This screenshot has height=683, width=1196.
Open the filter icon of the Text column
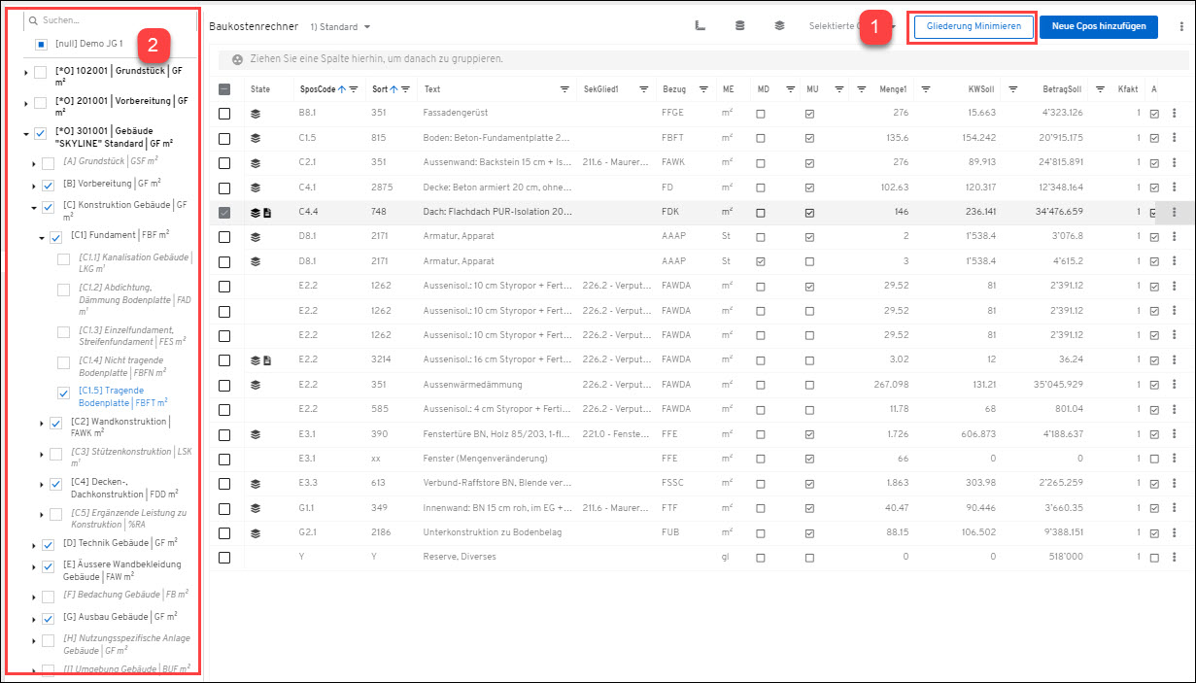click(x=564, y=89)
